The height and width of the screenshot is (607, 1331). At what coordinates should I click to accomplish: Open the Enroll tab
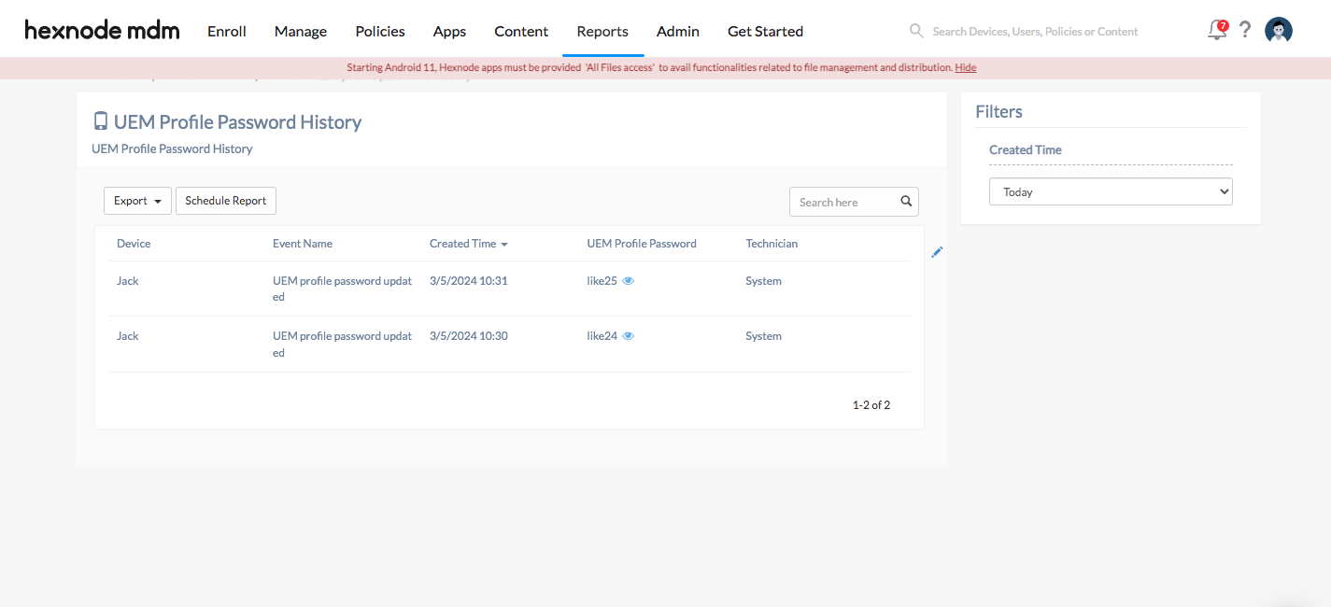click(227, 31)
